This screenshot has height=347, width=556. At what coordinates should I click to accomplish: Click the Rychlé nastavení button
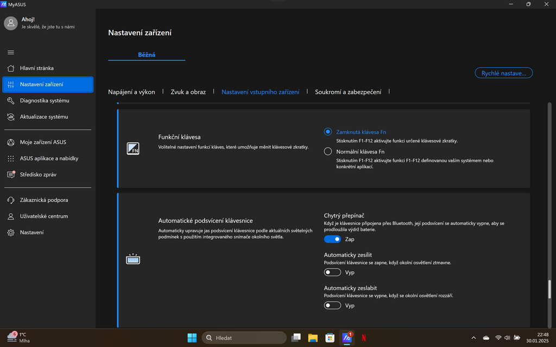pos(503,73)
